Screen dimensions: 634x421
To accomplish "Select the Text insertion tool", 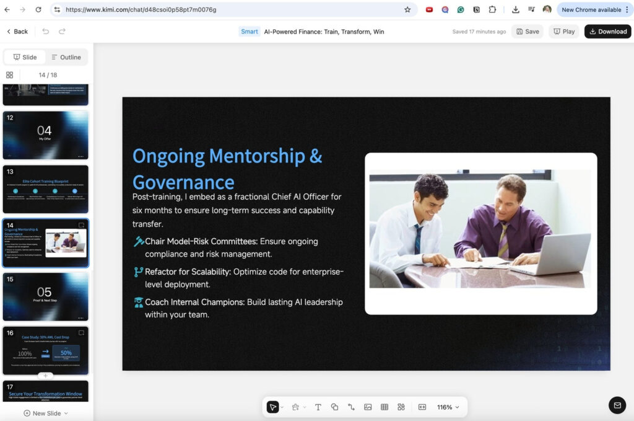I will pos(318,407).
